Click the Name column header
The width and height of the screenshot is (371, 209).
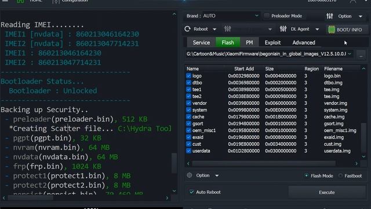[192, 69]
